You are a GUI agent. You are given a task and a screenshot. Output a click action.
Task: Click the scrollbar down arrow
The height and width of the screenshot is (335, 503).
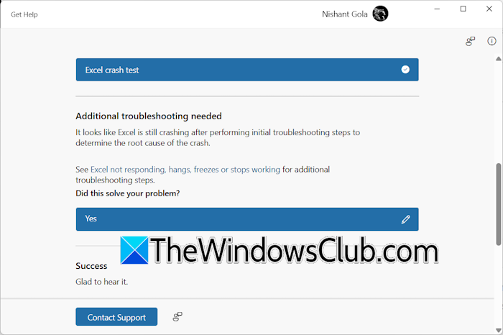pos(498,330)
